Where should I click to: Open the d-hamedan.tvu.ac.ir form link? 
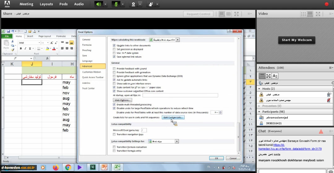coord(290,147)
